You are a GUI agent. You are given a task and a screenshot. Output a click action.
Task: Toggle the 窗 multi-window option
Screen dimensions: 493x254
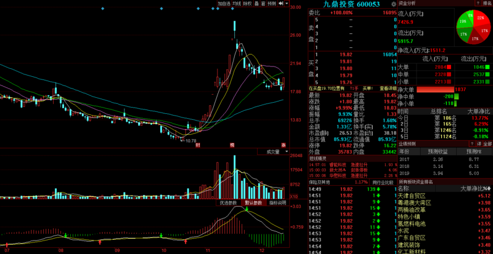point(263,4)
